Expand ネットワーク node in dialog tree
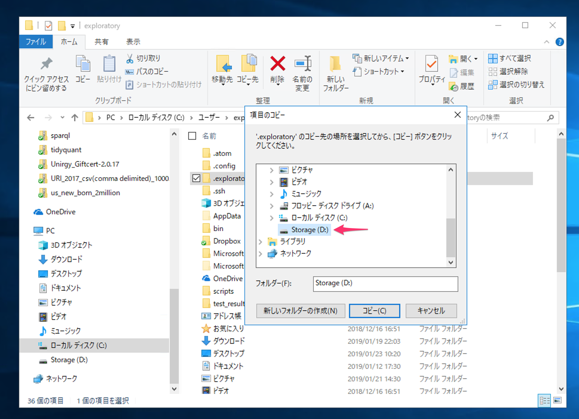Viewport: 579px width, 419px height. coord(260,254)
